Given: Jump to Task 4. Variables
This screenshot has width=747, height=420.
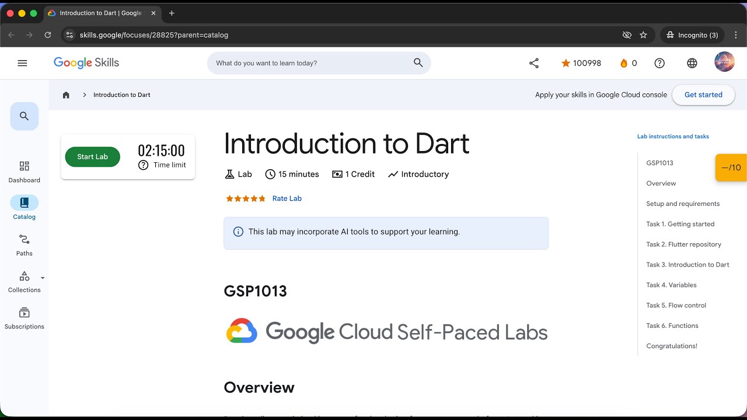Looking at the screenshot, I should coord(672,285).
